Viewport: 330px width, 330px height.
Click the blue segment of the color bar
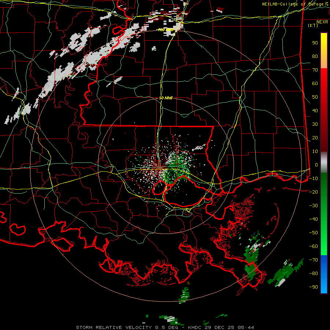[324, 274]
